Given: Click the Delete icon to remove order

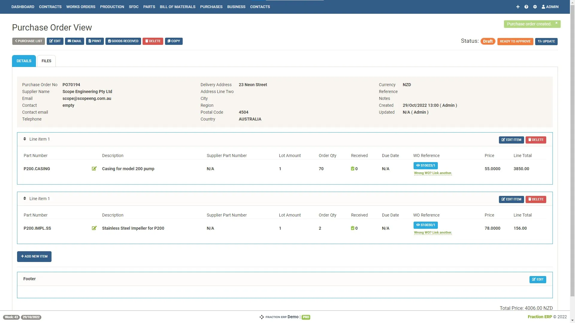Looking at the screenshot, I should [153, 41].
